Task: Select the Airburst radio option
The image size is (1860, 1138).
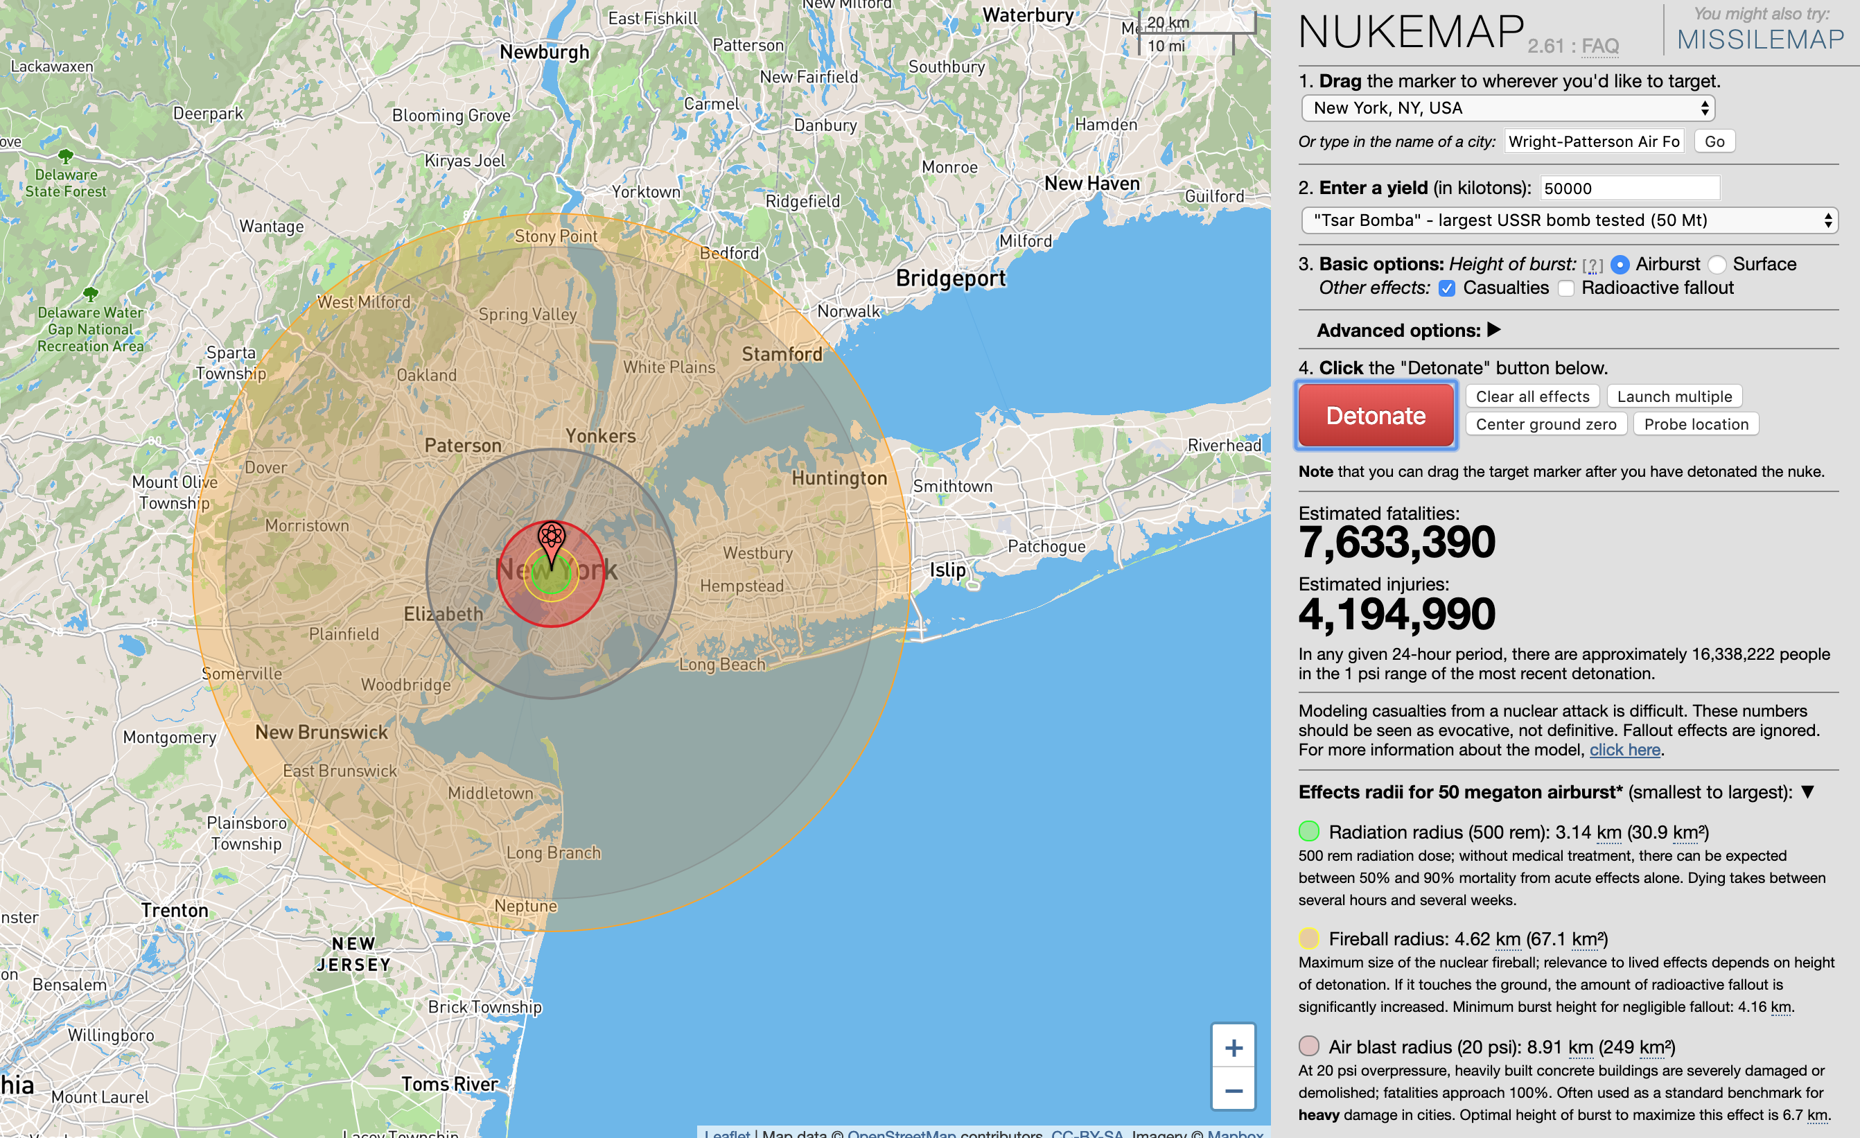Action: [x=1620, y=264]
